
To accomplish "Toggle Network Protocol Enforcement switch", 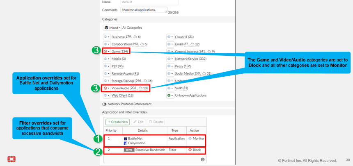I will click(104, 104).
